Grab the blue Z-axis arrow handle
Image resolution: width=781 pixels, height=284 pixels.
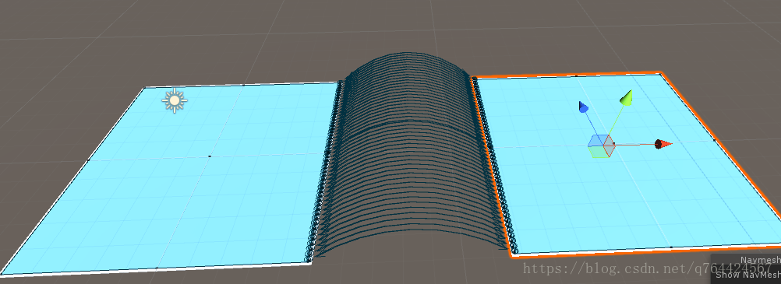click(x=584, y=107)
